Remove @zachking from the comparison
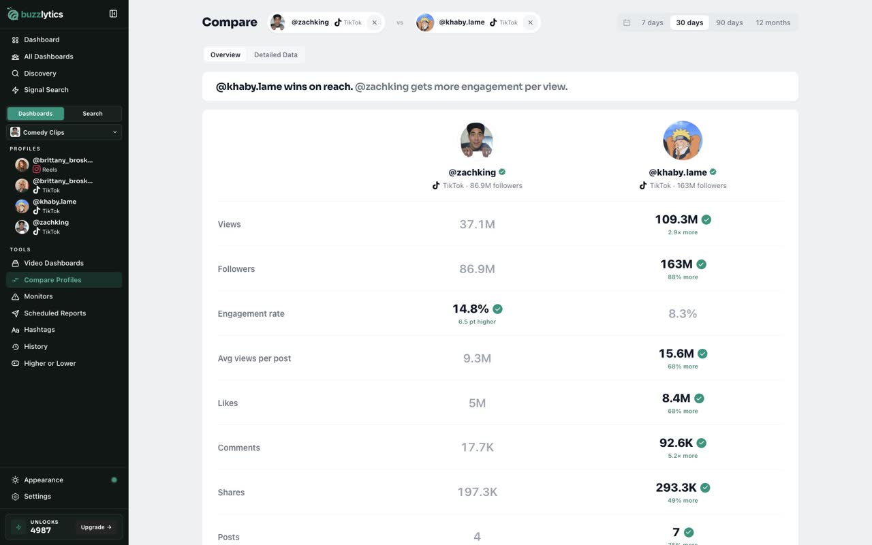The height and width of the screenshot is (545, 872). pyautogui.click(x=374, y=22)
